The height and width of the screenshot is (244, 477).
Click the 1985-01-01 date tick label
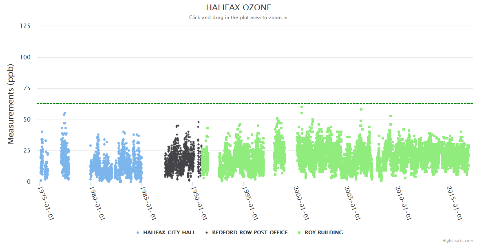(148, 203)
